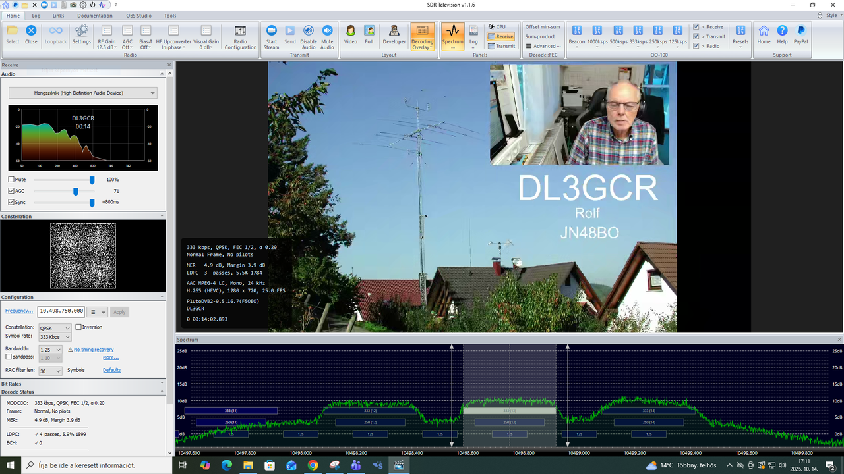Open the Tools ribbon tab

tap(170, 15)
